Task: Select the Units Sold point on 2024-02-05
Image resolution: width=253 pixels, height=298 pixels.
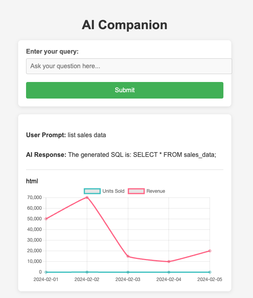Action: click(x=210, y=272)
